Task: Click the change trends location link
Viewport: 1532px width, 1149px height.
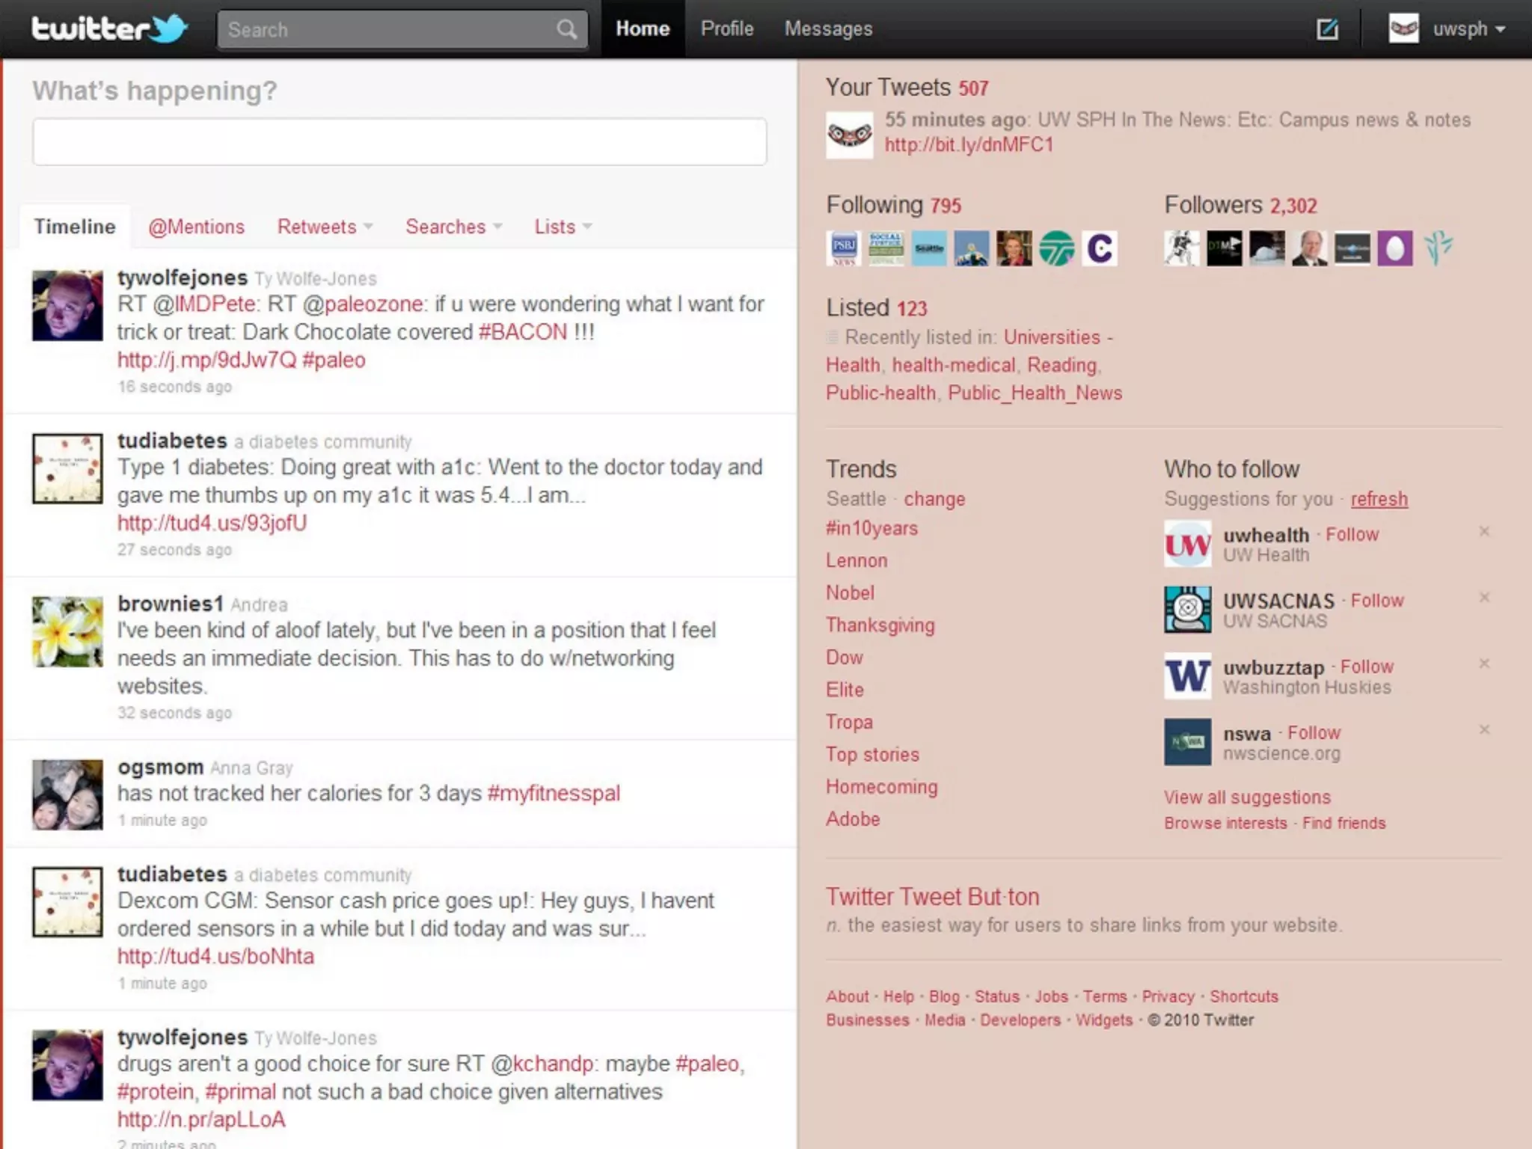Action: [934, 499]
